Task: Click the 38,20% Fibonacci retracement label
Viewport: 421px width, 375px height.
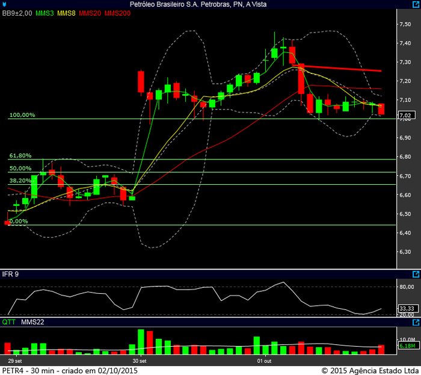Action: [20, 181]
